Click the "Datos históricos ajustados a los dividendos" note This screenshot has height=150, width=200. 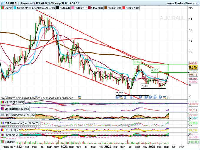[x=48, y=98]
